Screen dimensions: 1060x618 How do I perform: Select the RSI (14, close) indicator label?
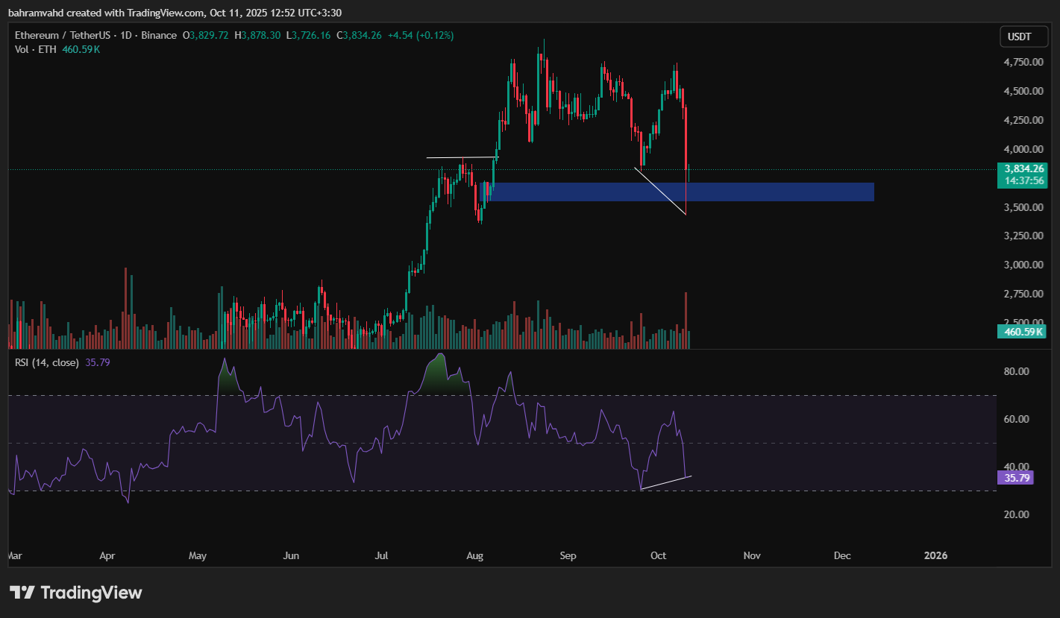point(46,362)
